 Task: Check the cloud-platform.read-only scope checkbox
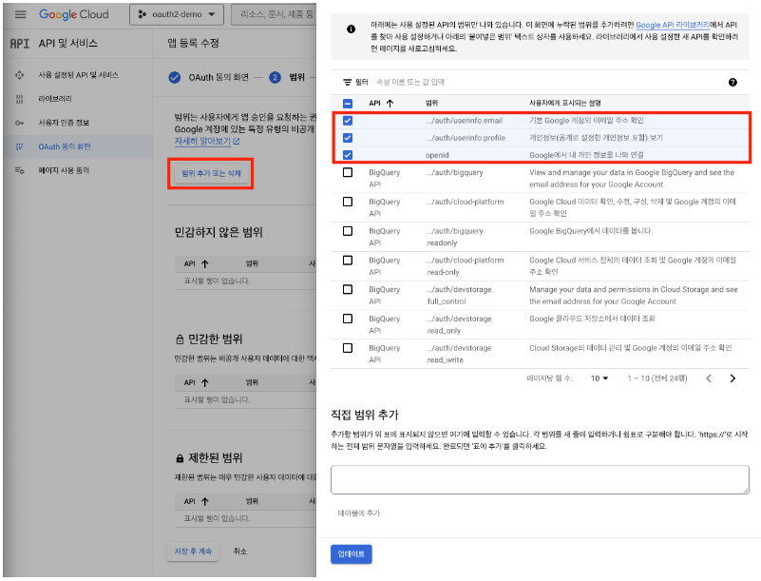[348, 261]
